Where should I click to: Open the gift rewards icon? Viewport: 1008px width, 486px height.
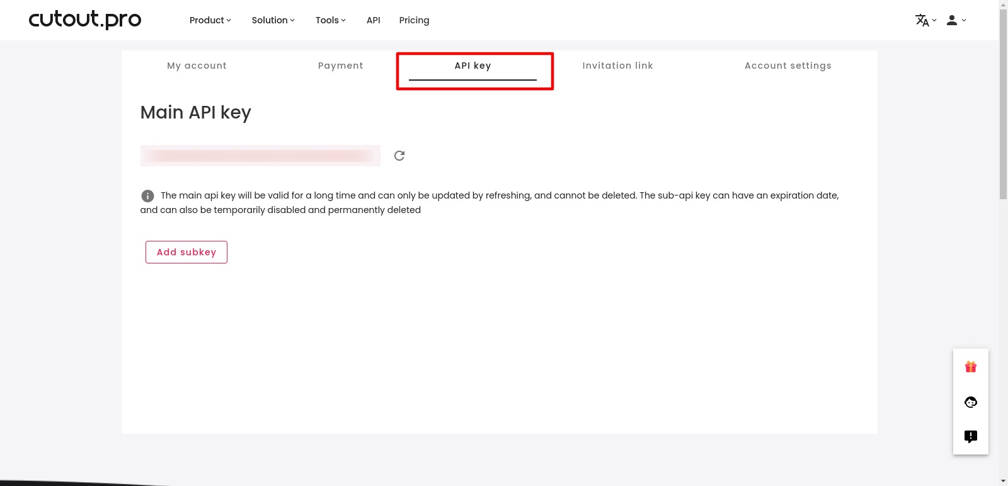pos(970,367)
